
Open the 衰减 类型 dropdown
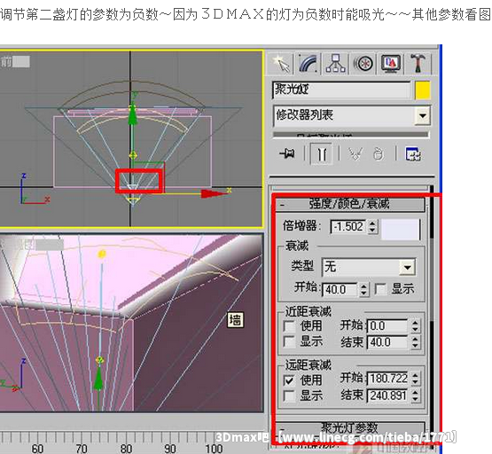369,267
